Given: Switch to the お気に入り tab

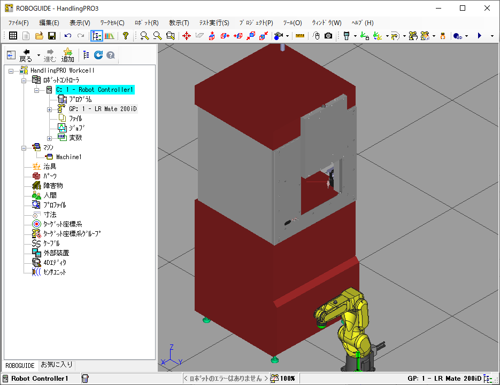Looking at the screenshot, I should (57, 365).
